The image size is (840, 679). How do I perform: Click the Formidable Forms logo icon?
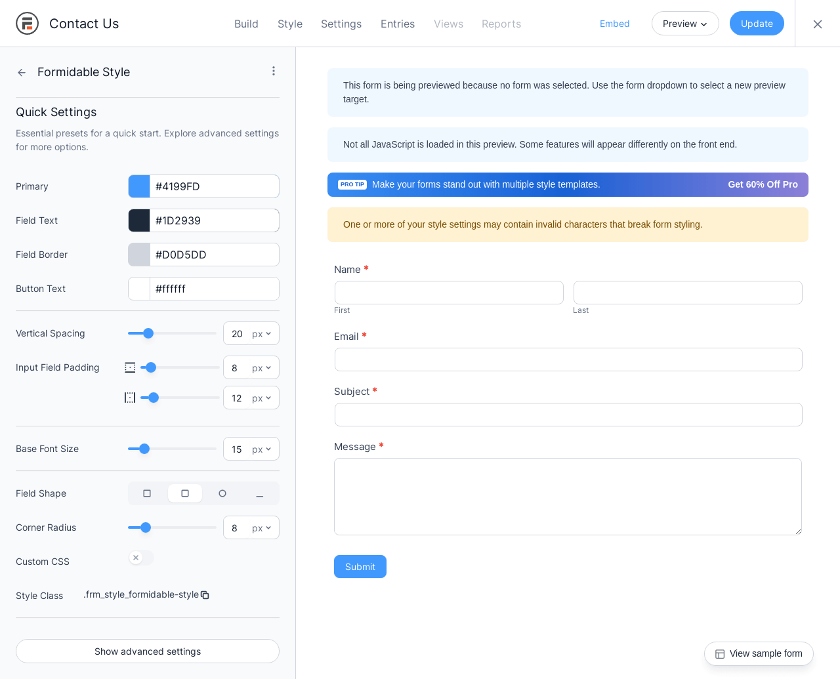click(x=27, y=24)
